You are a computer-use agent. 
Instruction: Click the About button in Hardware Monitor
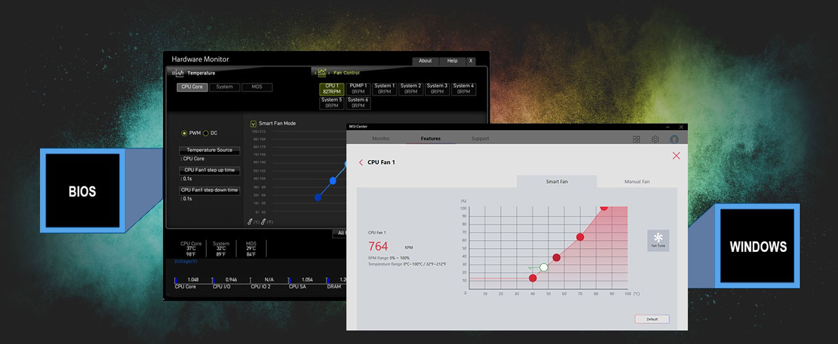(426, 61)
